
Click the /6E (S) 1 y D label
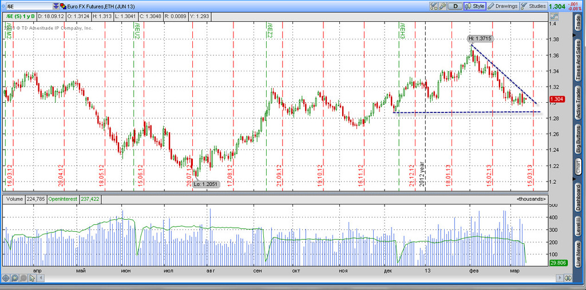click(x=20, y=17)
